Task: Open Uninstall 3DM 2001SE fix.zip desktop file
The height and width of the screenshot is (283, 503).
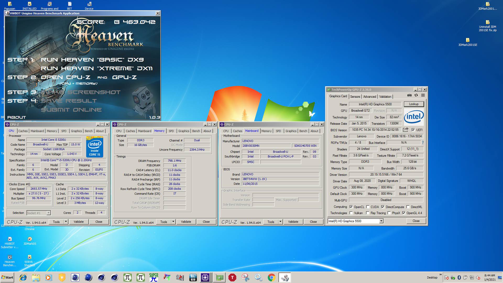Action: click(x=488, y=26)
